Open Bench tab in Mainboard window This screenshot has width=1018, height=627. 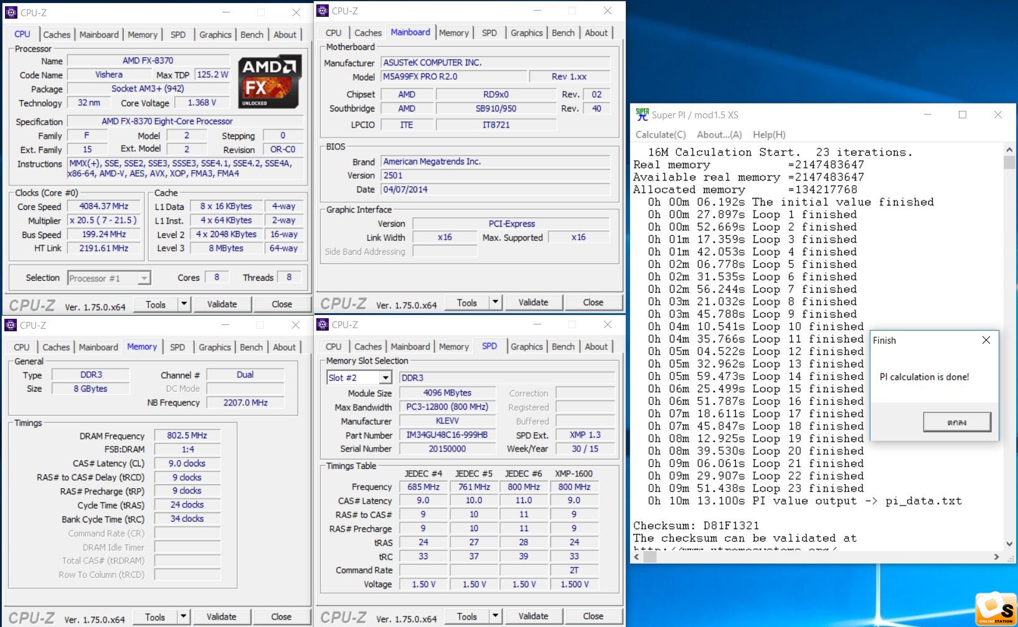coord(563,33)
